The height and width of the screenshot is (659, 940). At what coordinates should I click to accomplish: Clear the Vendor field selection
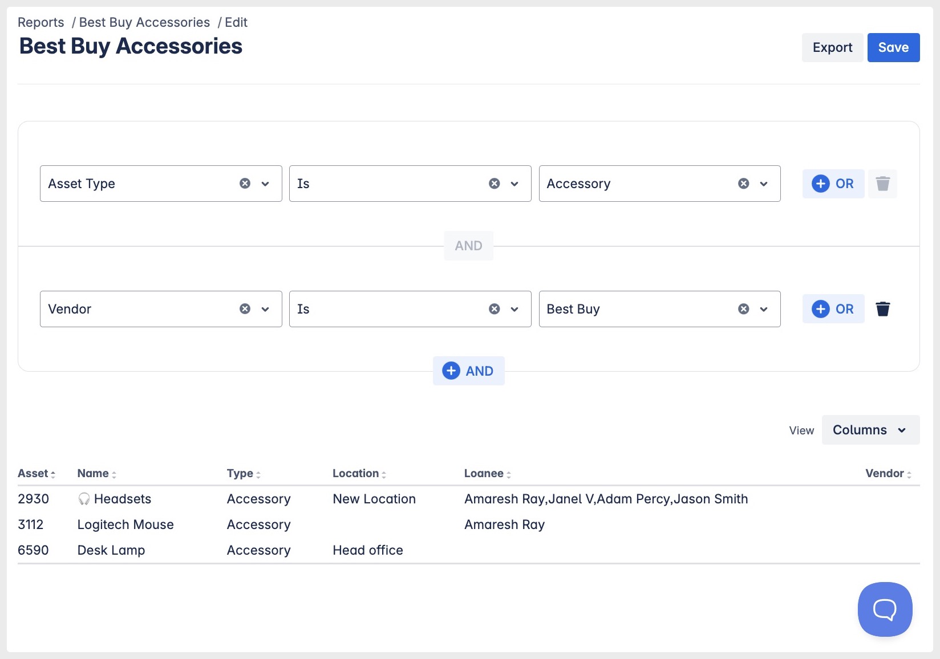(x=245, y=309)
